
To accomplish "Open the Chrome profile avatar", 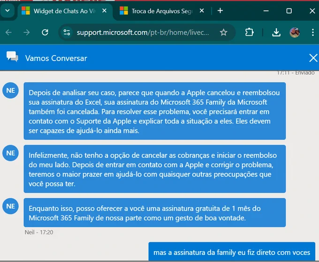I will [295, 32].
